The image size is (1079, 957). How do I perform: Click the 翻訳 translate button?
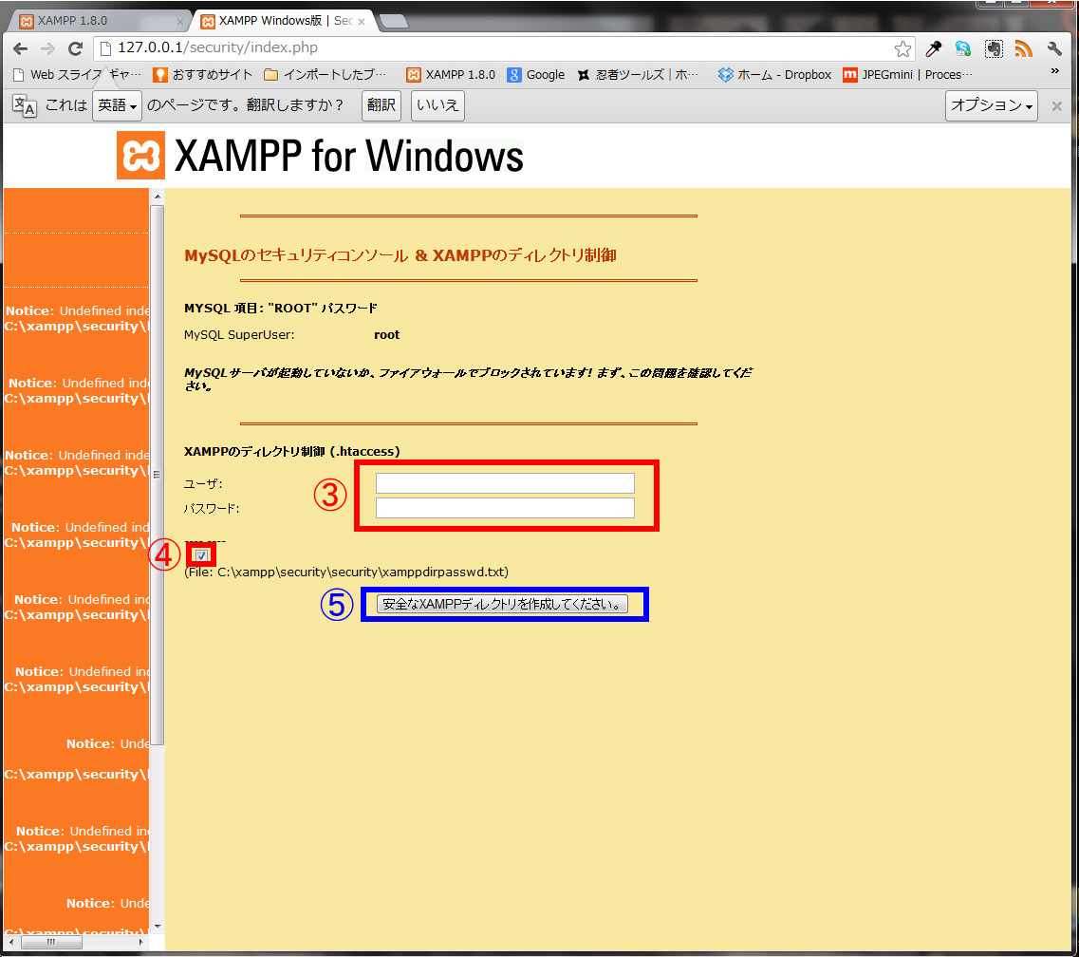[x=381, y=105]
